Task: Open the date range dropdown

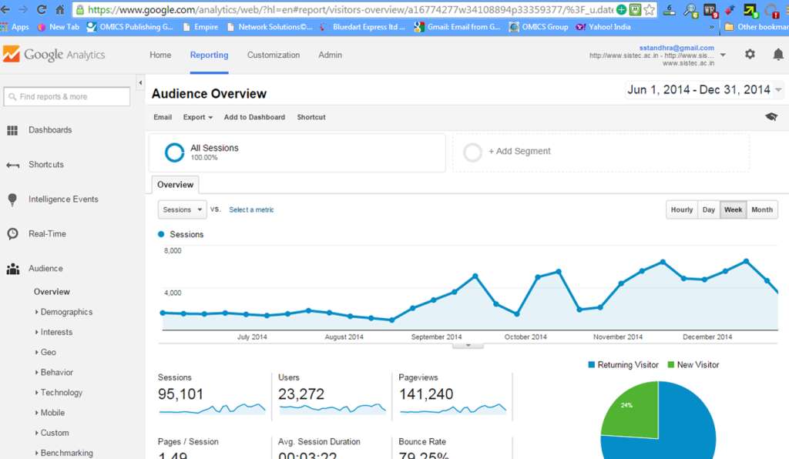Action: click(x=704, y=90)
